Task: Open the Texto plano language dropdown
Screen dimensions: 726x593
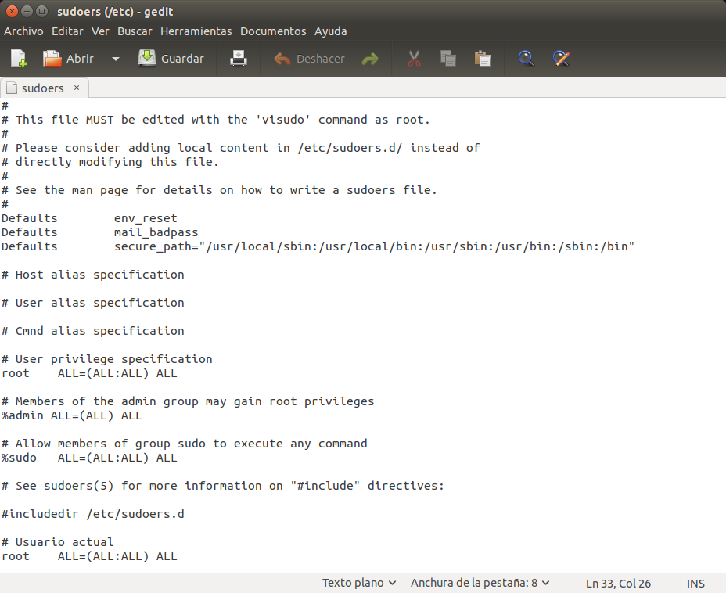Action: 359,583
